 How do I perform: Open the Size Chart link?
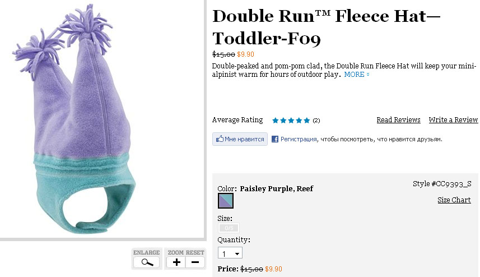point(454,200)
